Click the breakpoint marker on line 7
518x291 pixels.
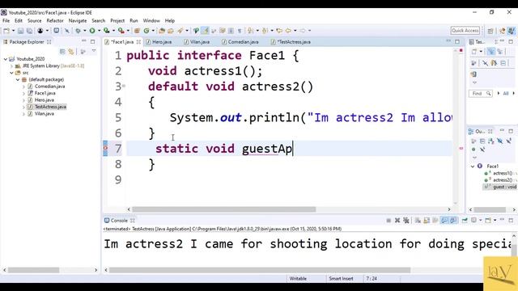coord(105,148)
